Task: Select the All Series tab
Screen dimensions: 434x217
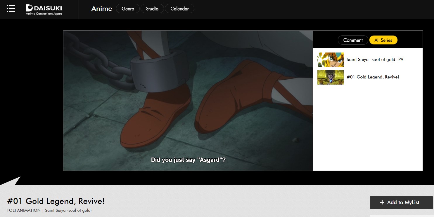Action: pos(383,40)
